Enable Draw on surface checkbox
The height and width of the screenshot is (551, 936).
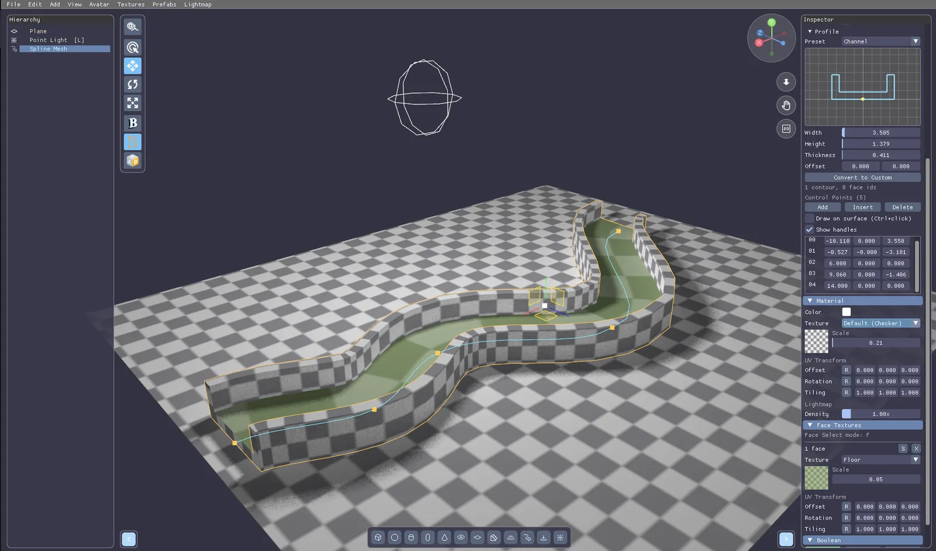click(x=810, y=218)
